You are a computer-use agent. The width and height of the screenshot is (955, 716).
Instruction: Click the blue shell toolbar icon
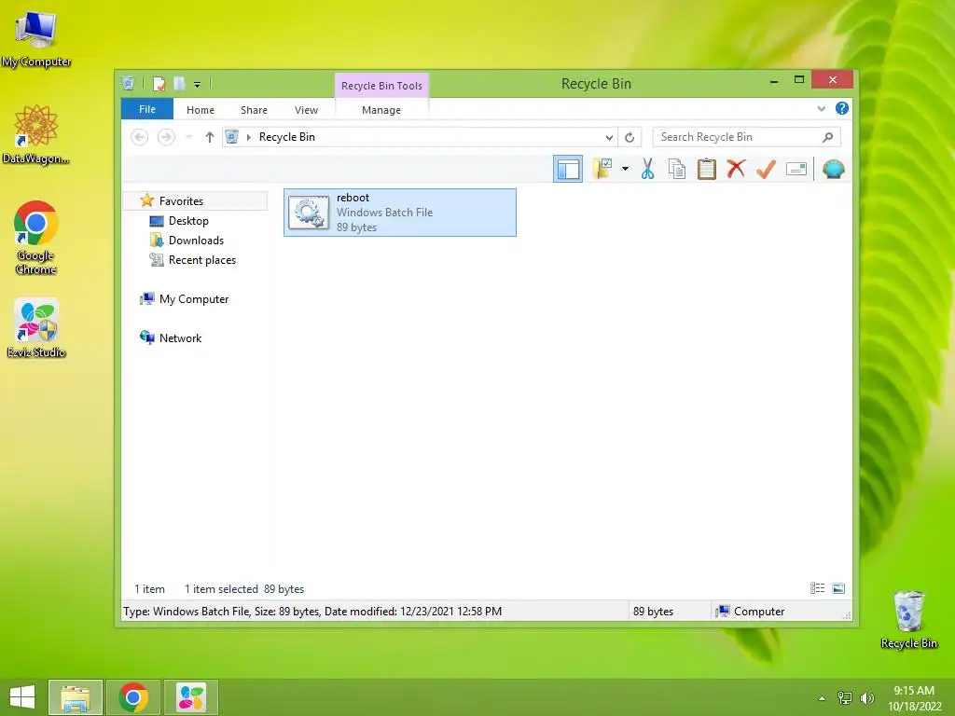tap(833, 169)
